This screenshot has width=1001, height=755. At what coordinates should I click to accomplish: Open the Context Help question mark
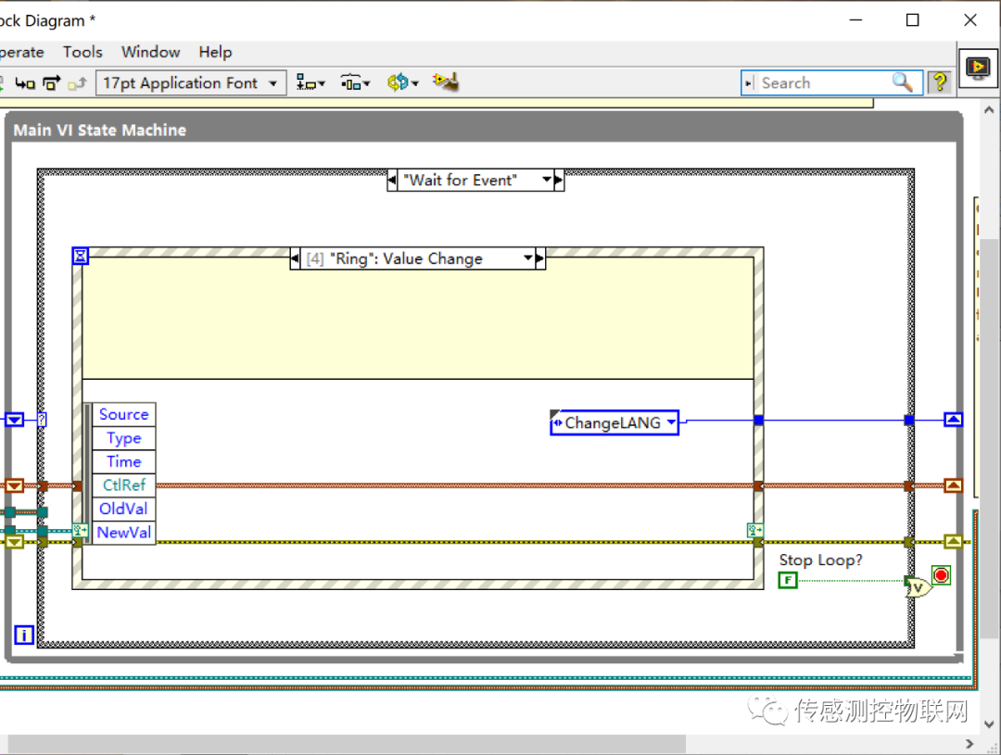940,82
